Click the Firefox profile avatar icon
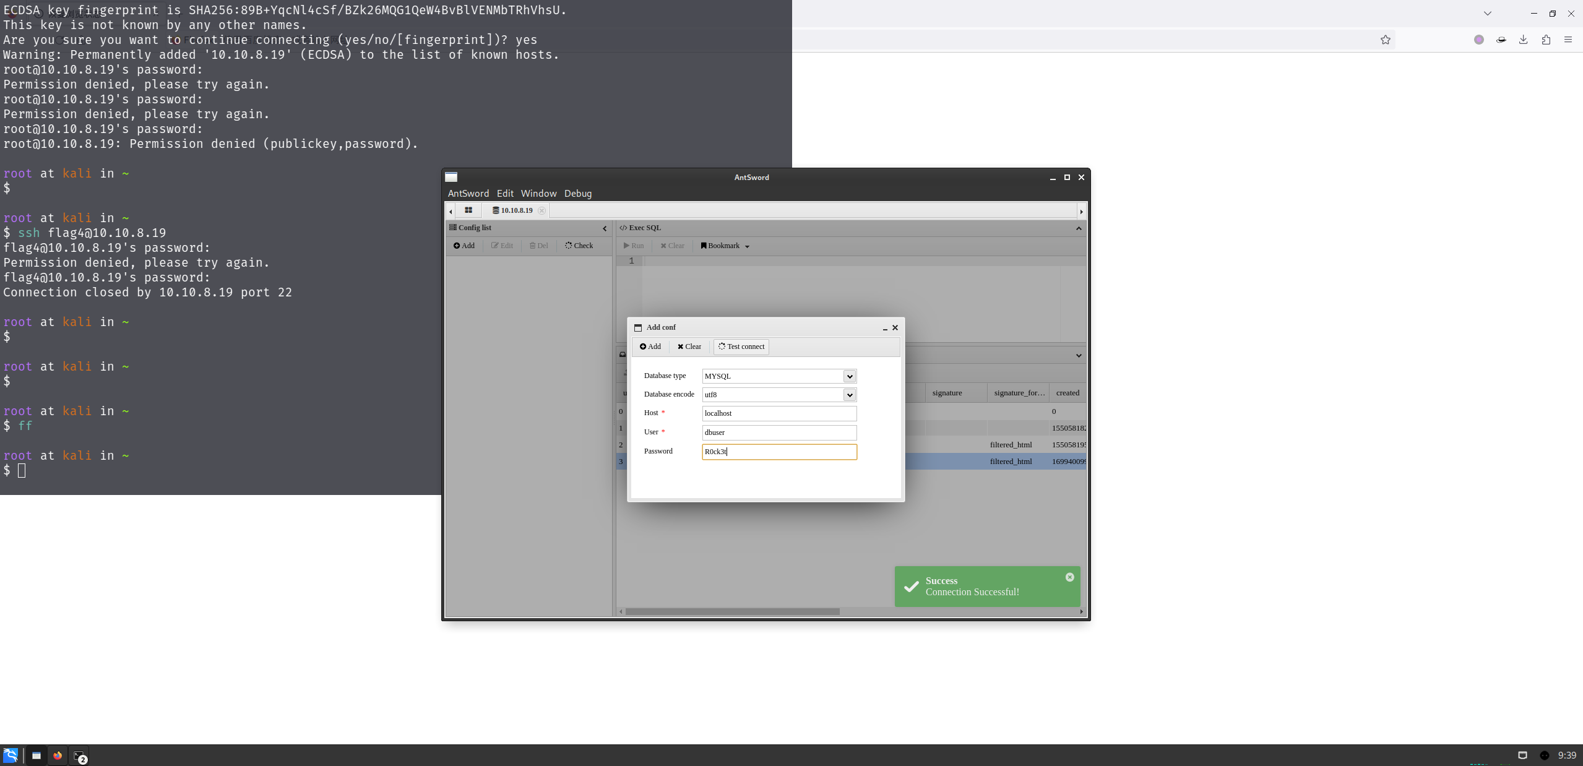 1479,40
